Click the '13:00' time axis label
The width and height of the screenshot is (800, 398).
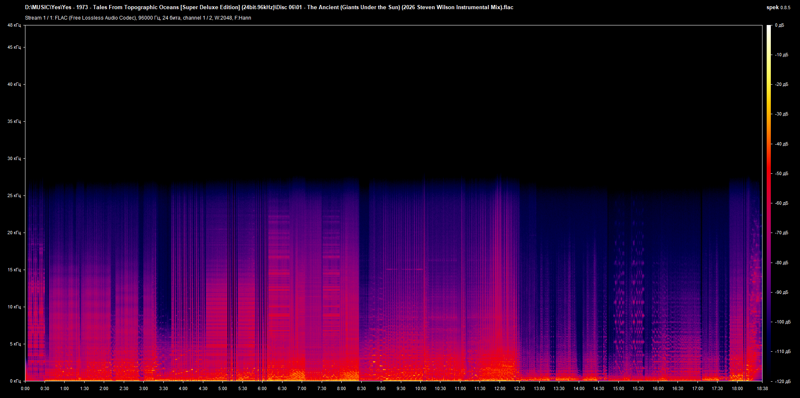tap(539, 389)
